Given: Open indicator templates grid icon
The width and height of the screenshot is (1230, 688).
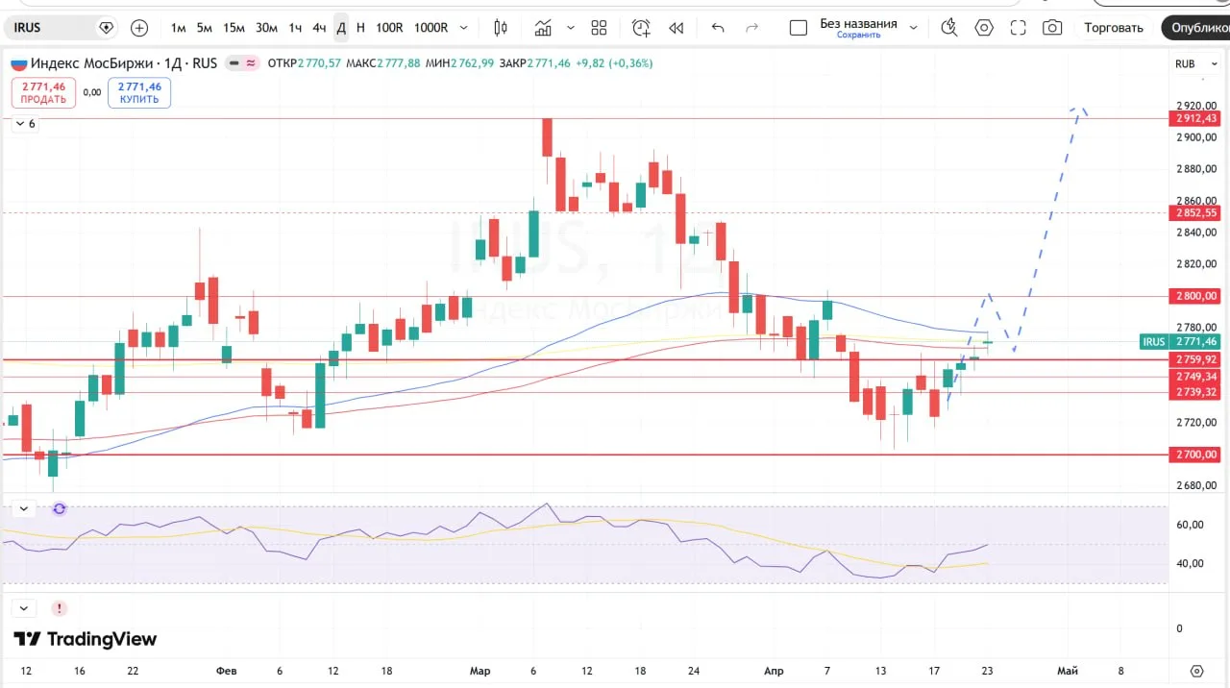Looking at the screenshot, I should 600,28.
